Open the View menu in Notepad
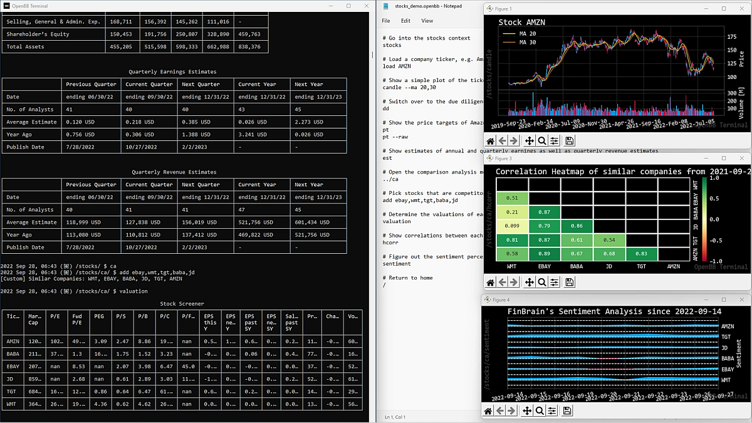This screenshot has width=752, height=423. point(427,21)
